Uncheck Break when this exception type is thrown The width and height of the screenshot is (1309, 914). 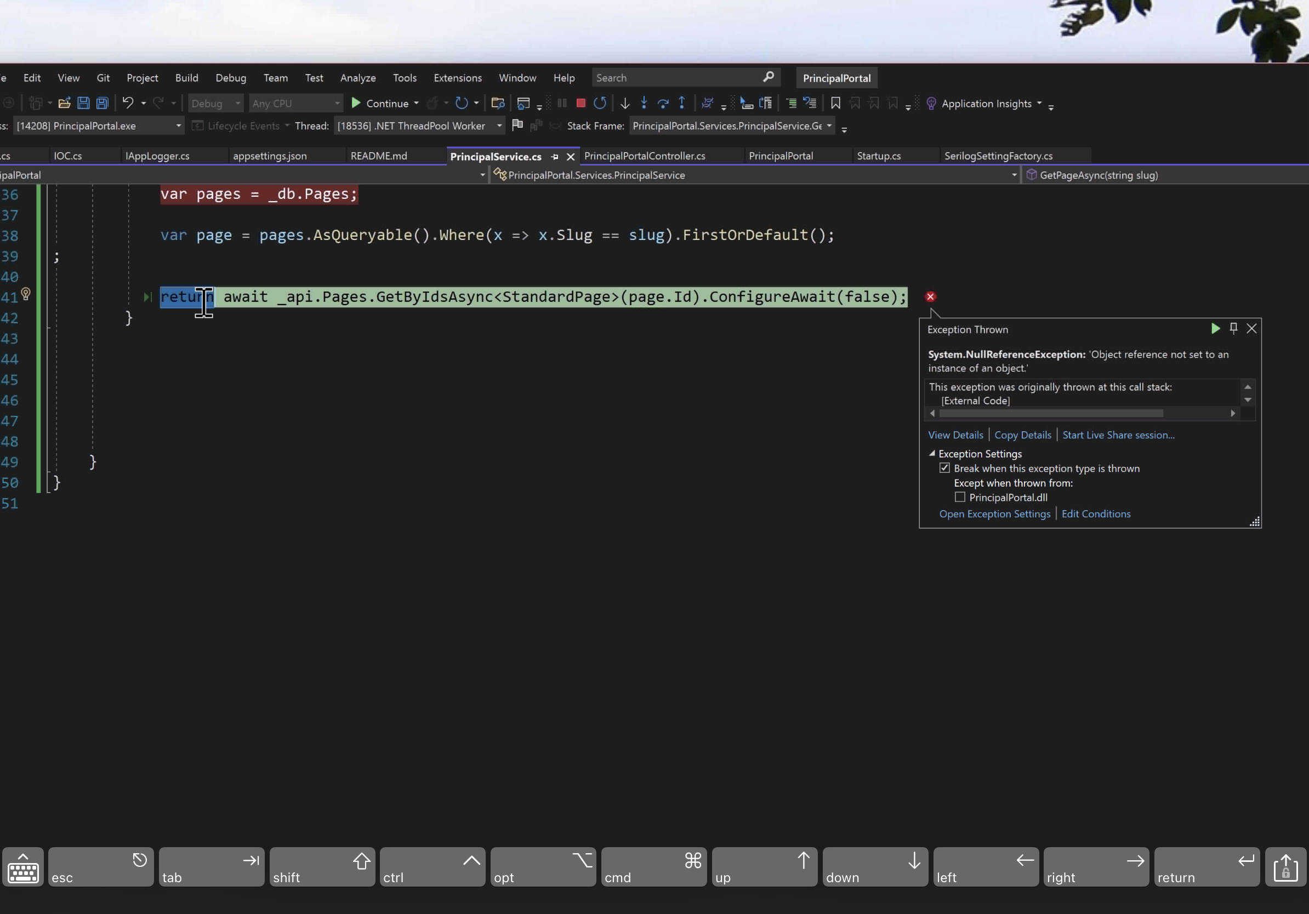[945, 468]
